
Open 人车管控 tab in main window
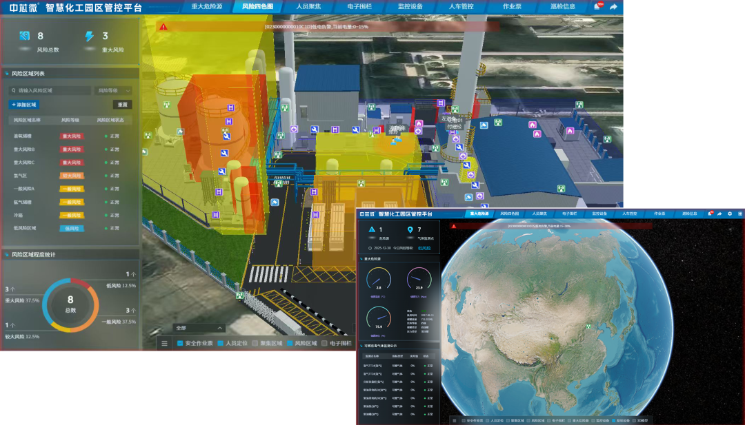(461, 7)
